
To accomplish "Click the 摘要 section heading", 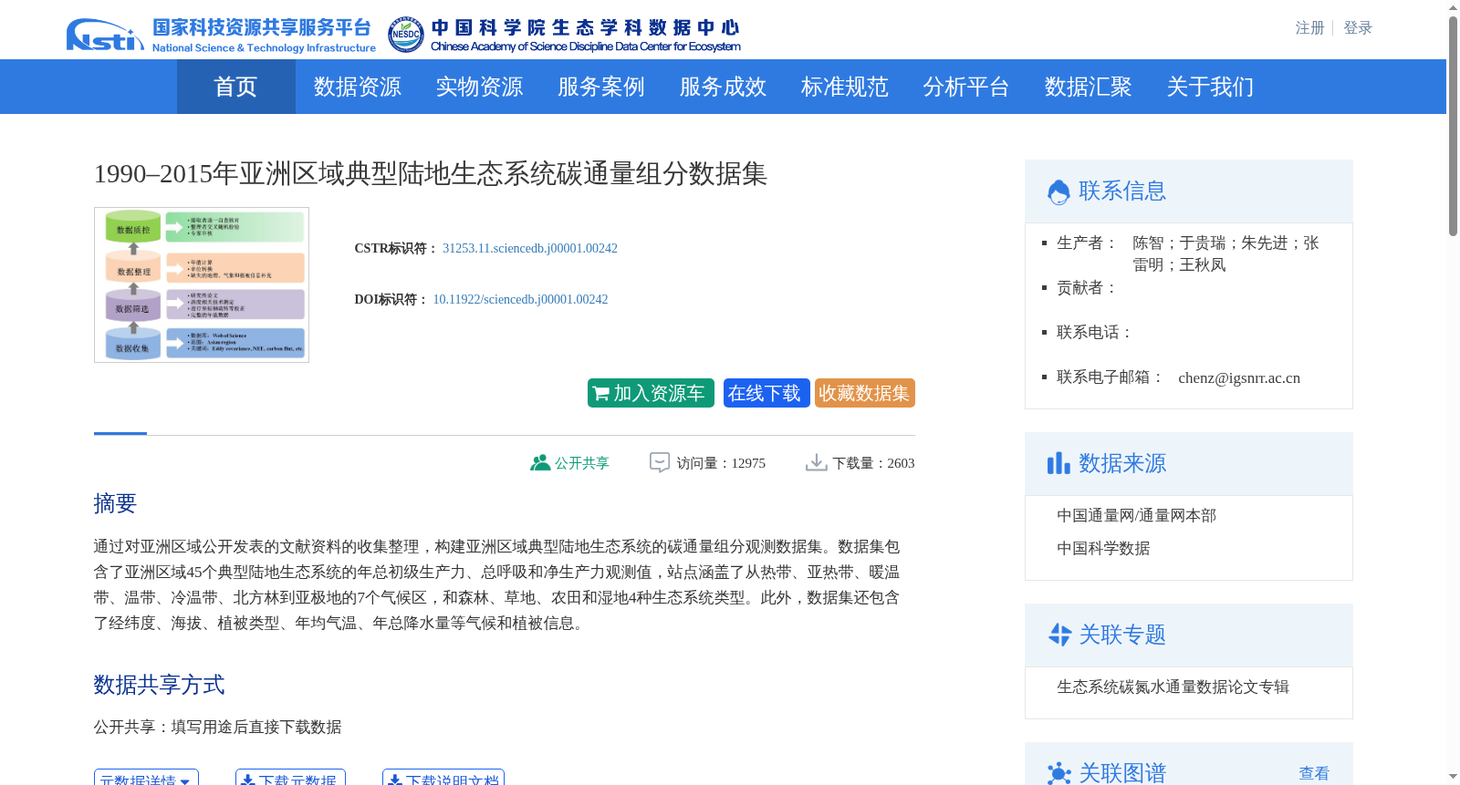I will pyautogui.click(x=115, y=503).
